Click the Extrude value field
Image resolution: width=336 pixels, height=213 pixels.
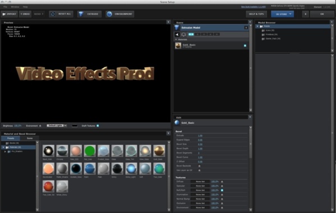(x=200, y=136)
